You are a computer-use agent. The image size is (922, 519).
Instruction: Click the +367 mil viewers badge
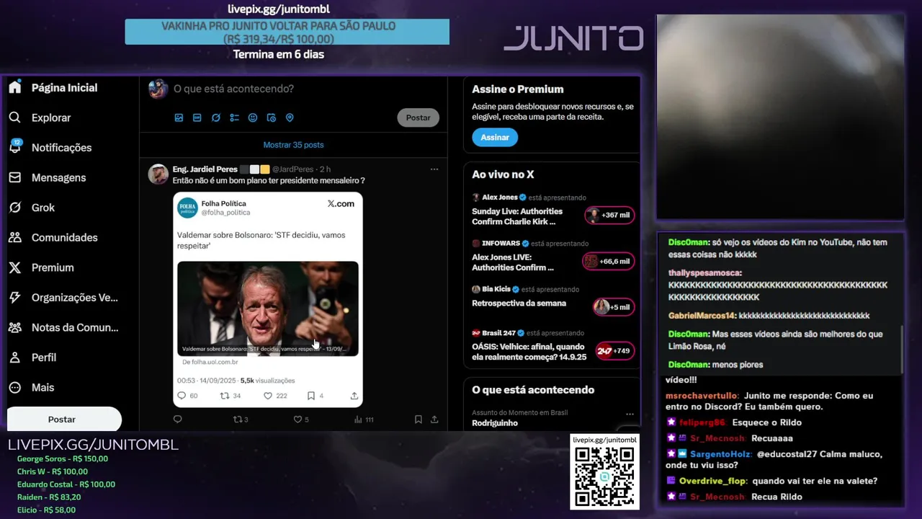pos(609,215)
